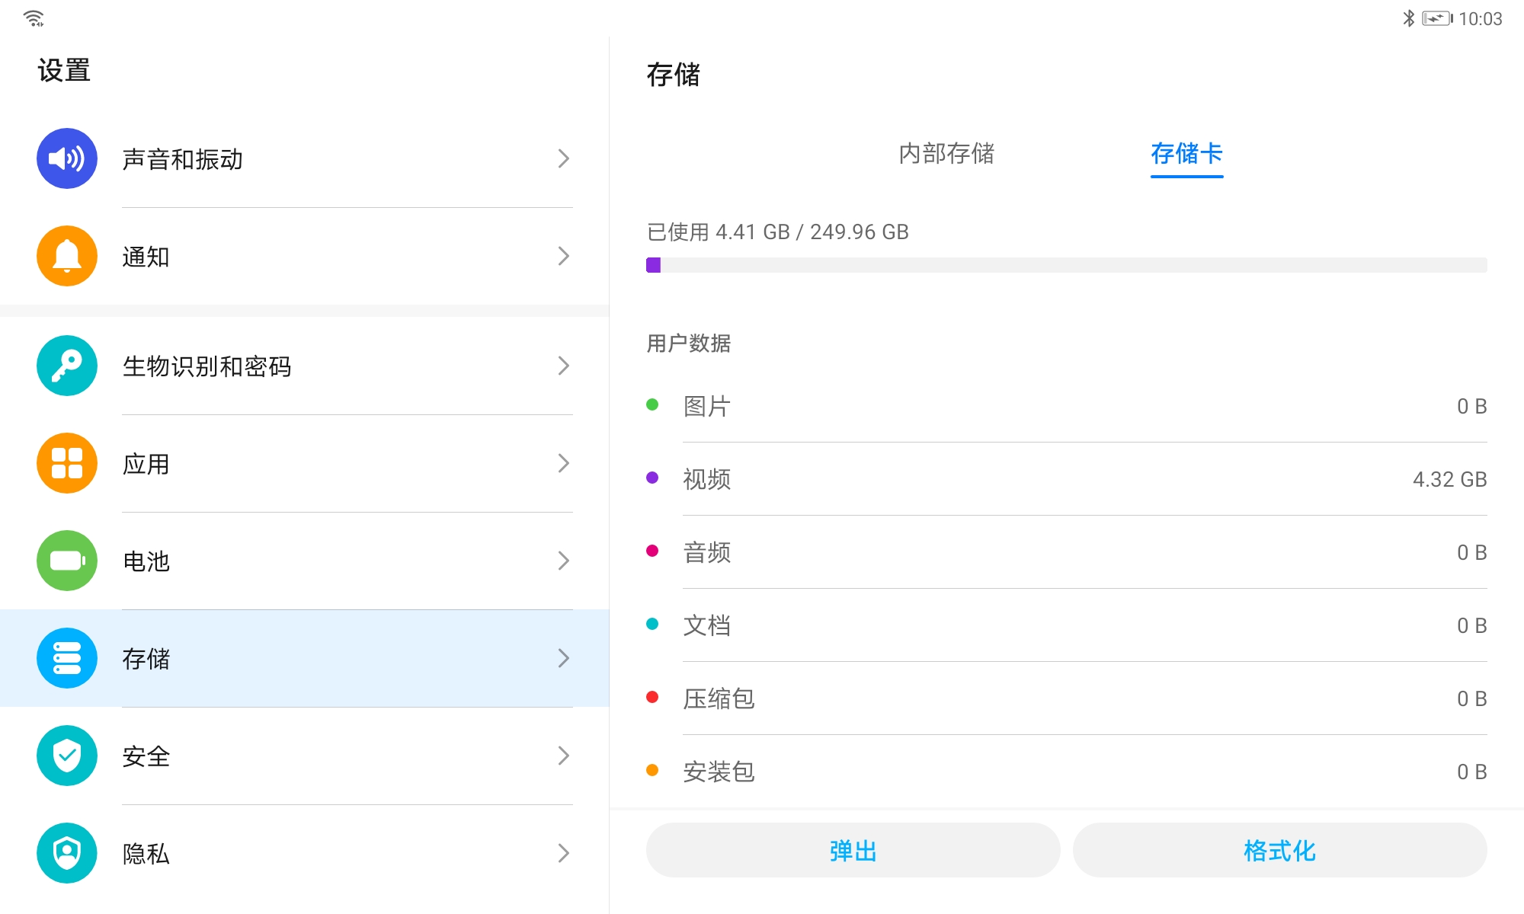This screenshot has height=914, width=1524.
Task: Click the blue Storage stack icon
Action: [x=67, y=658]
